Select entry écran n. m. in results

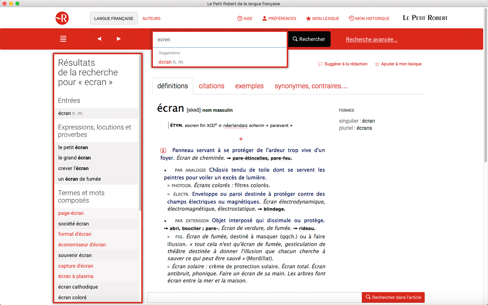tap(96, 113)
